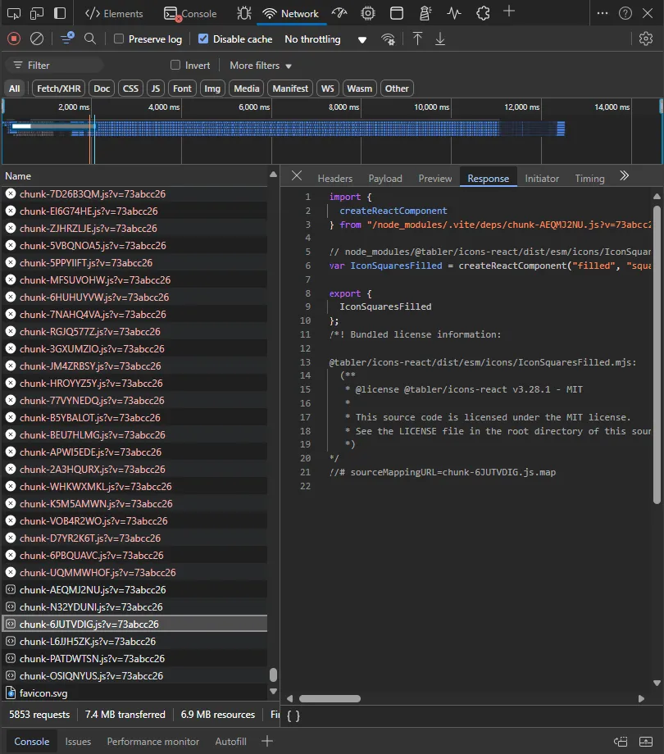Open the Sources bug icon panel
Screen dimensions: 664x754
pyautogui.click(x=244, y=13)
